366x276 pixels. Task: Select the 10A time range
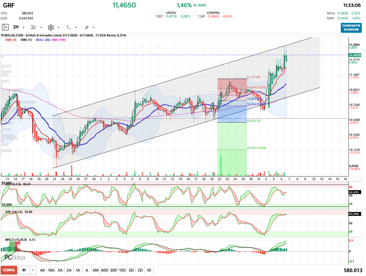(x=51, y=270)
